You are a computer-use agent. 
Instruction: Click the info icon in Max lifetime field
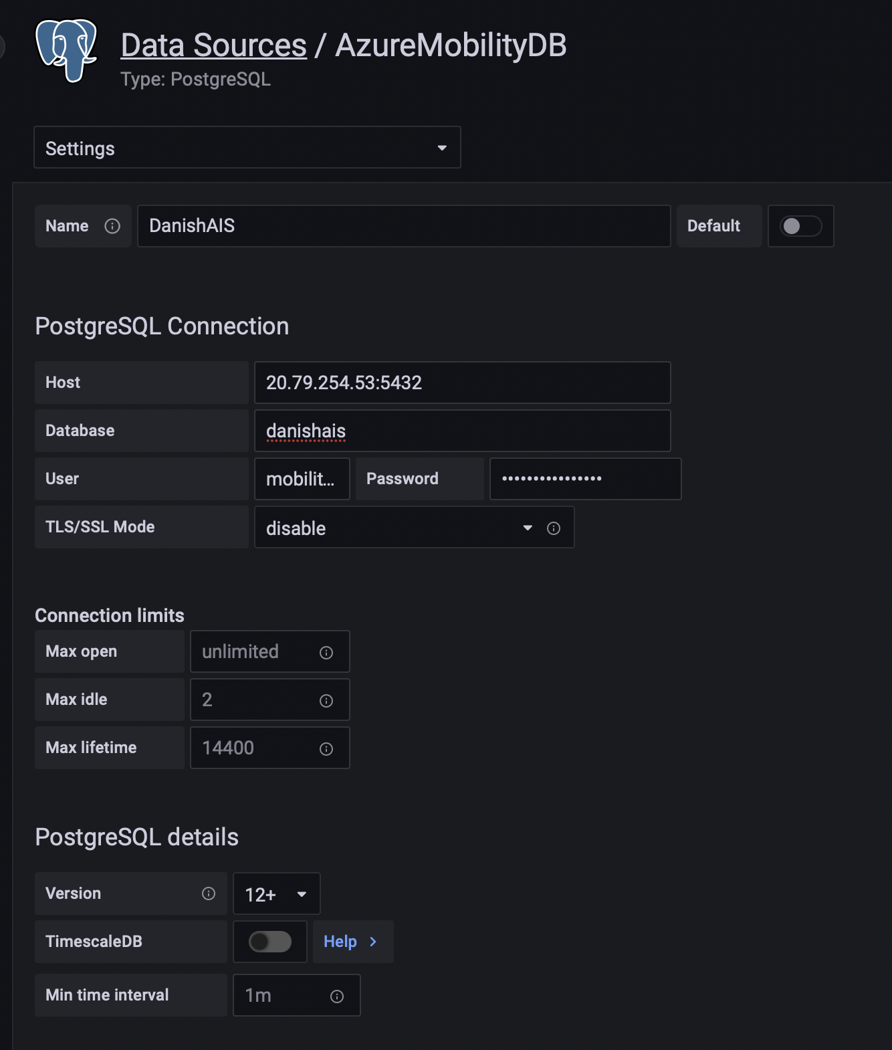(x=326, y=748)
